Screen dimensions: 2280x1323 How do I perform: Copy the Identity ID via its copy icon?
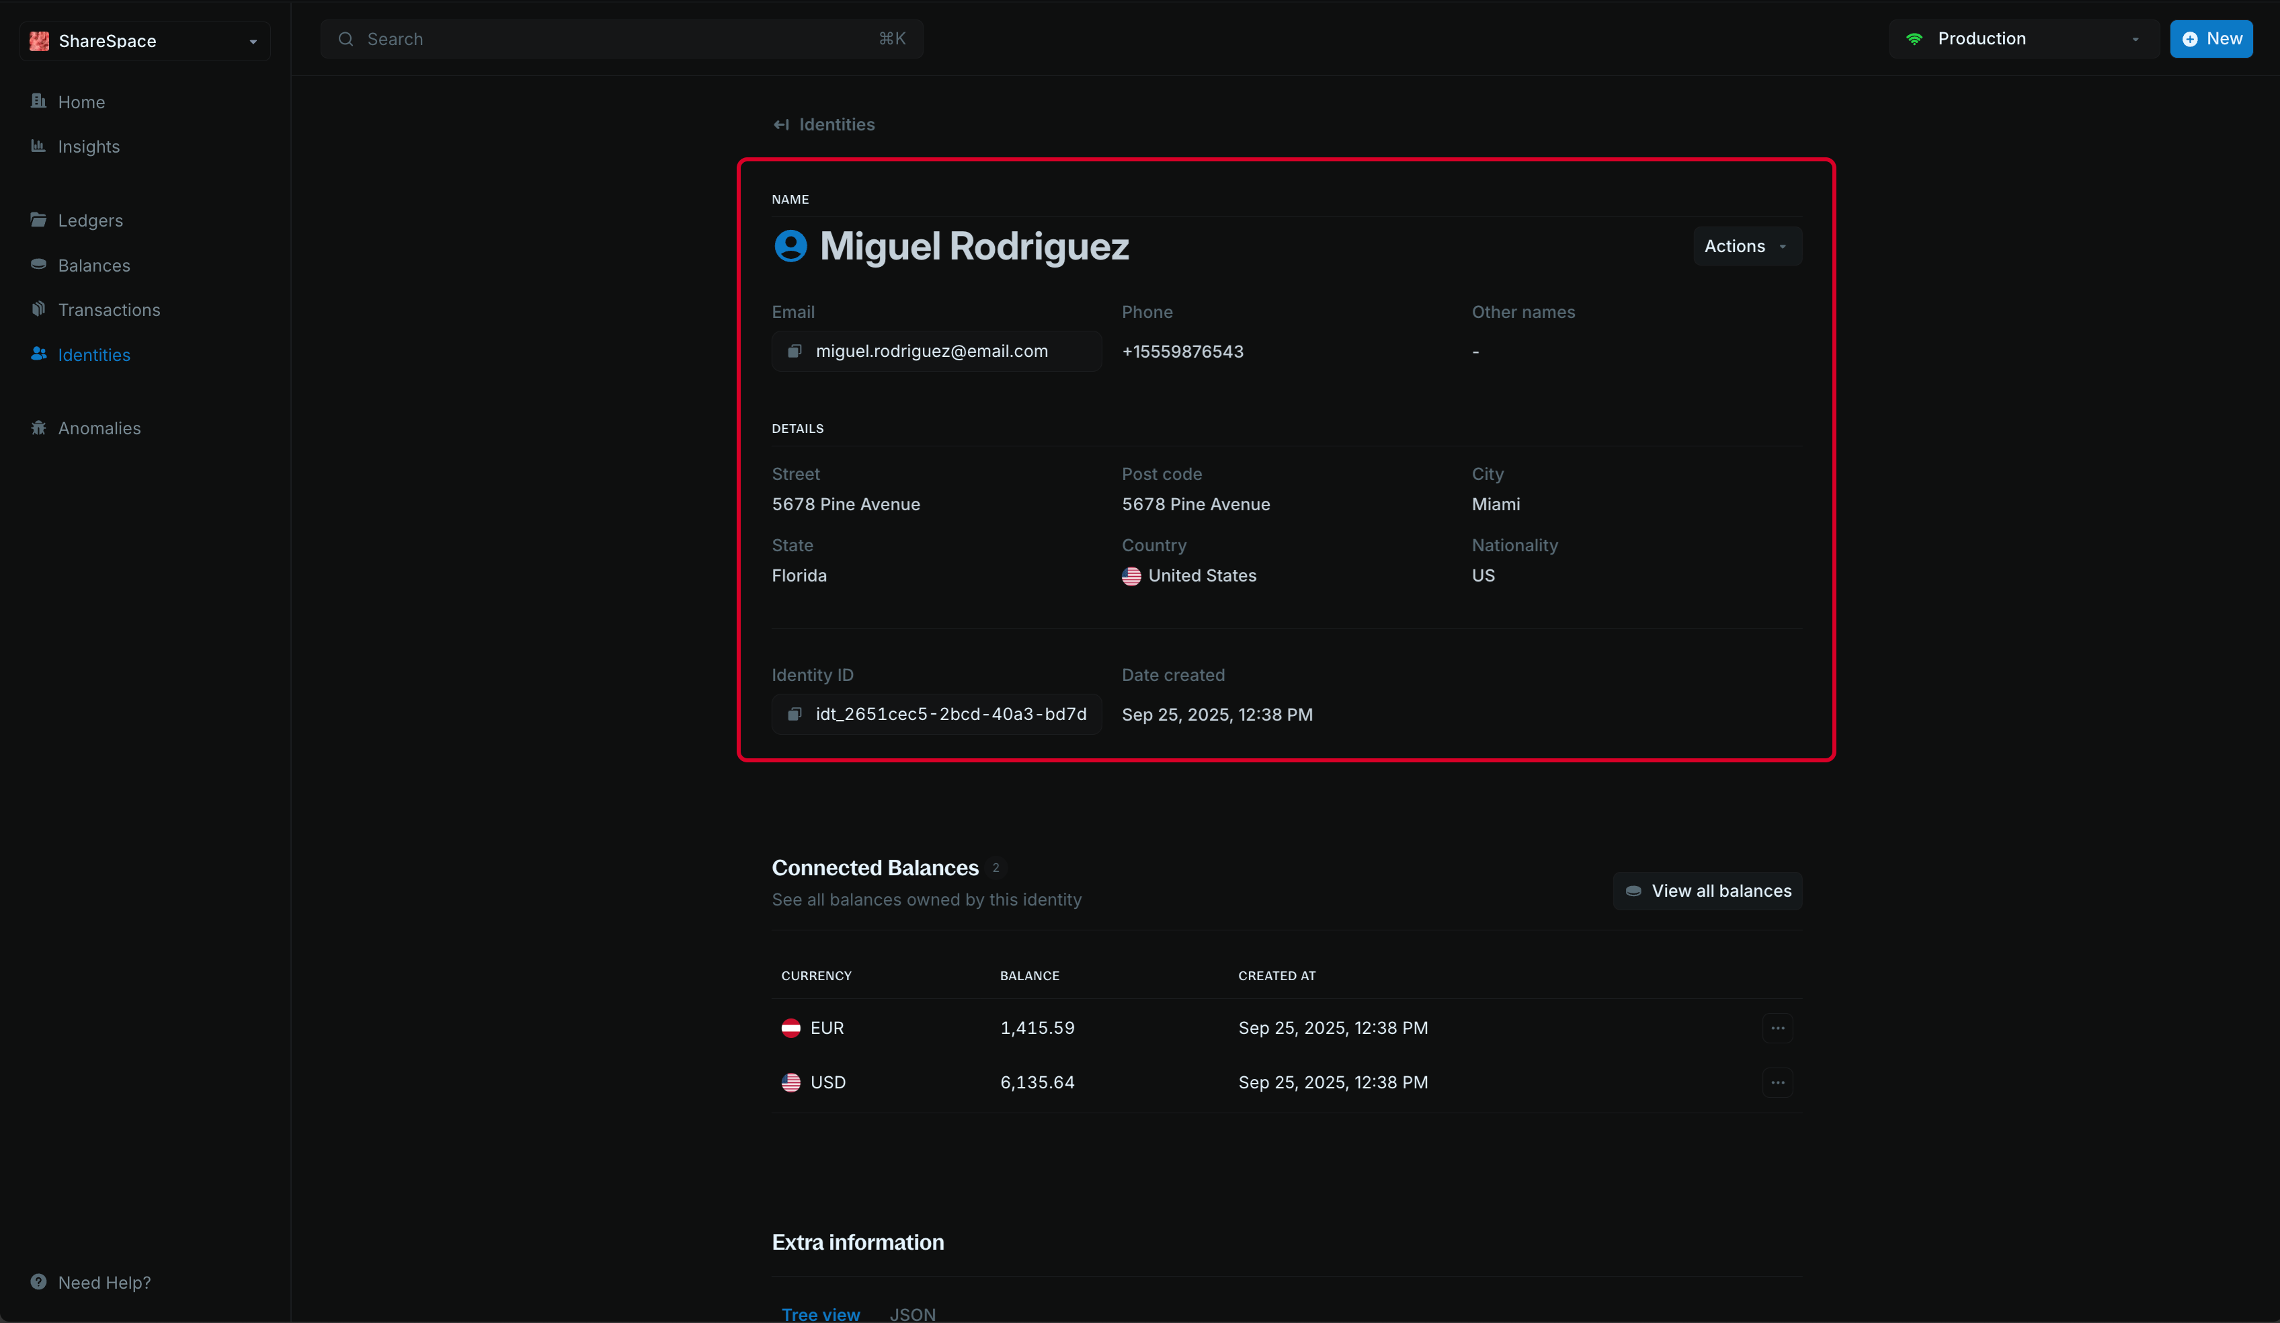(x=795, y=714)
